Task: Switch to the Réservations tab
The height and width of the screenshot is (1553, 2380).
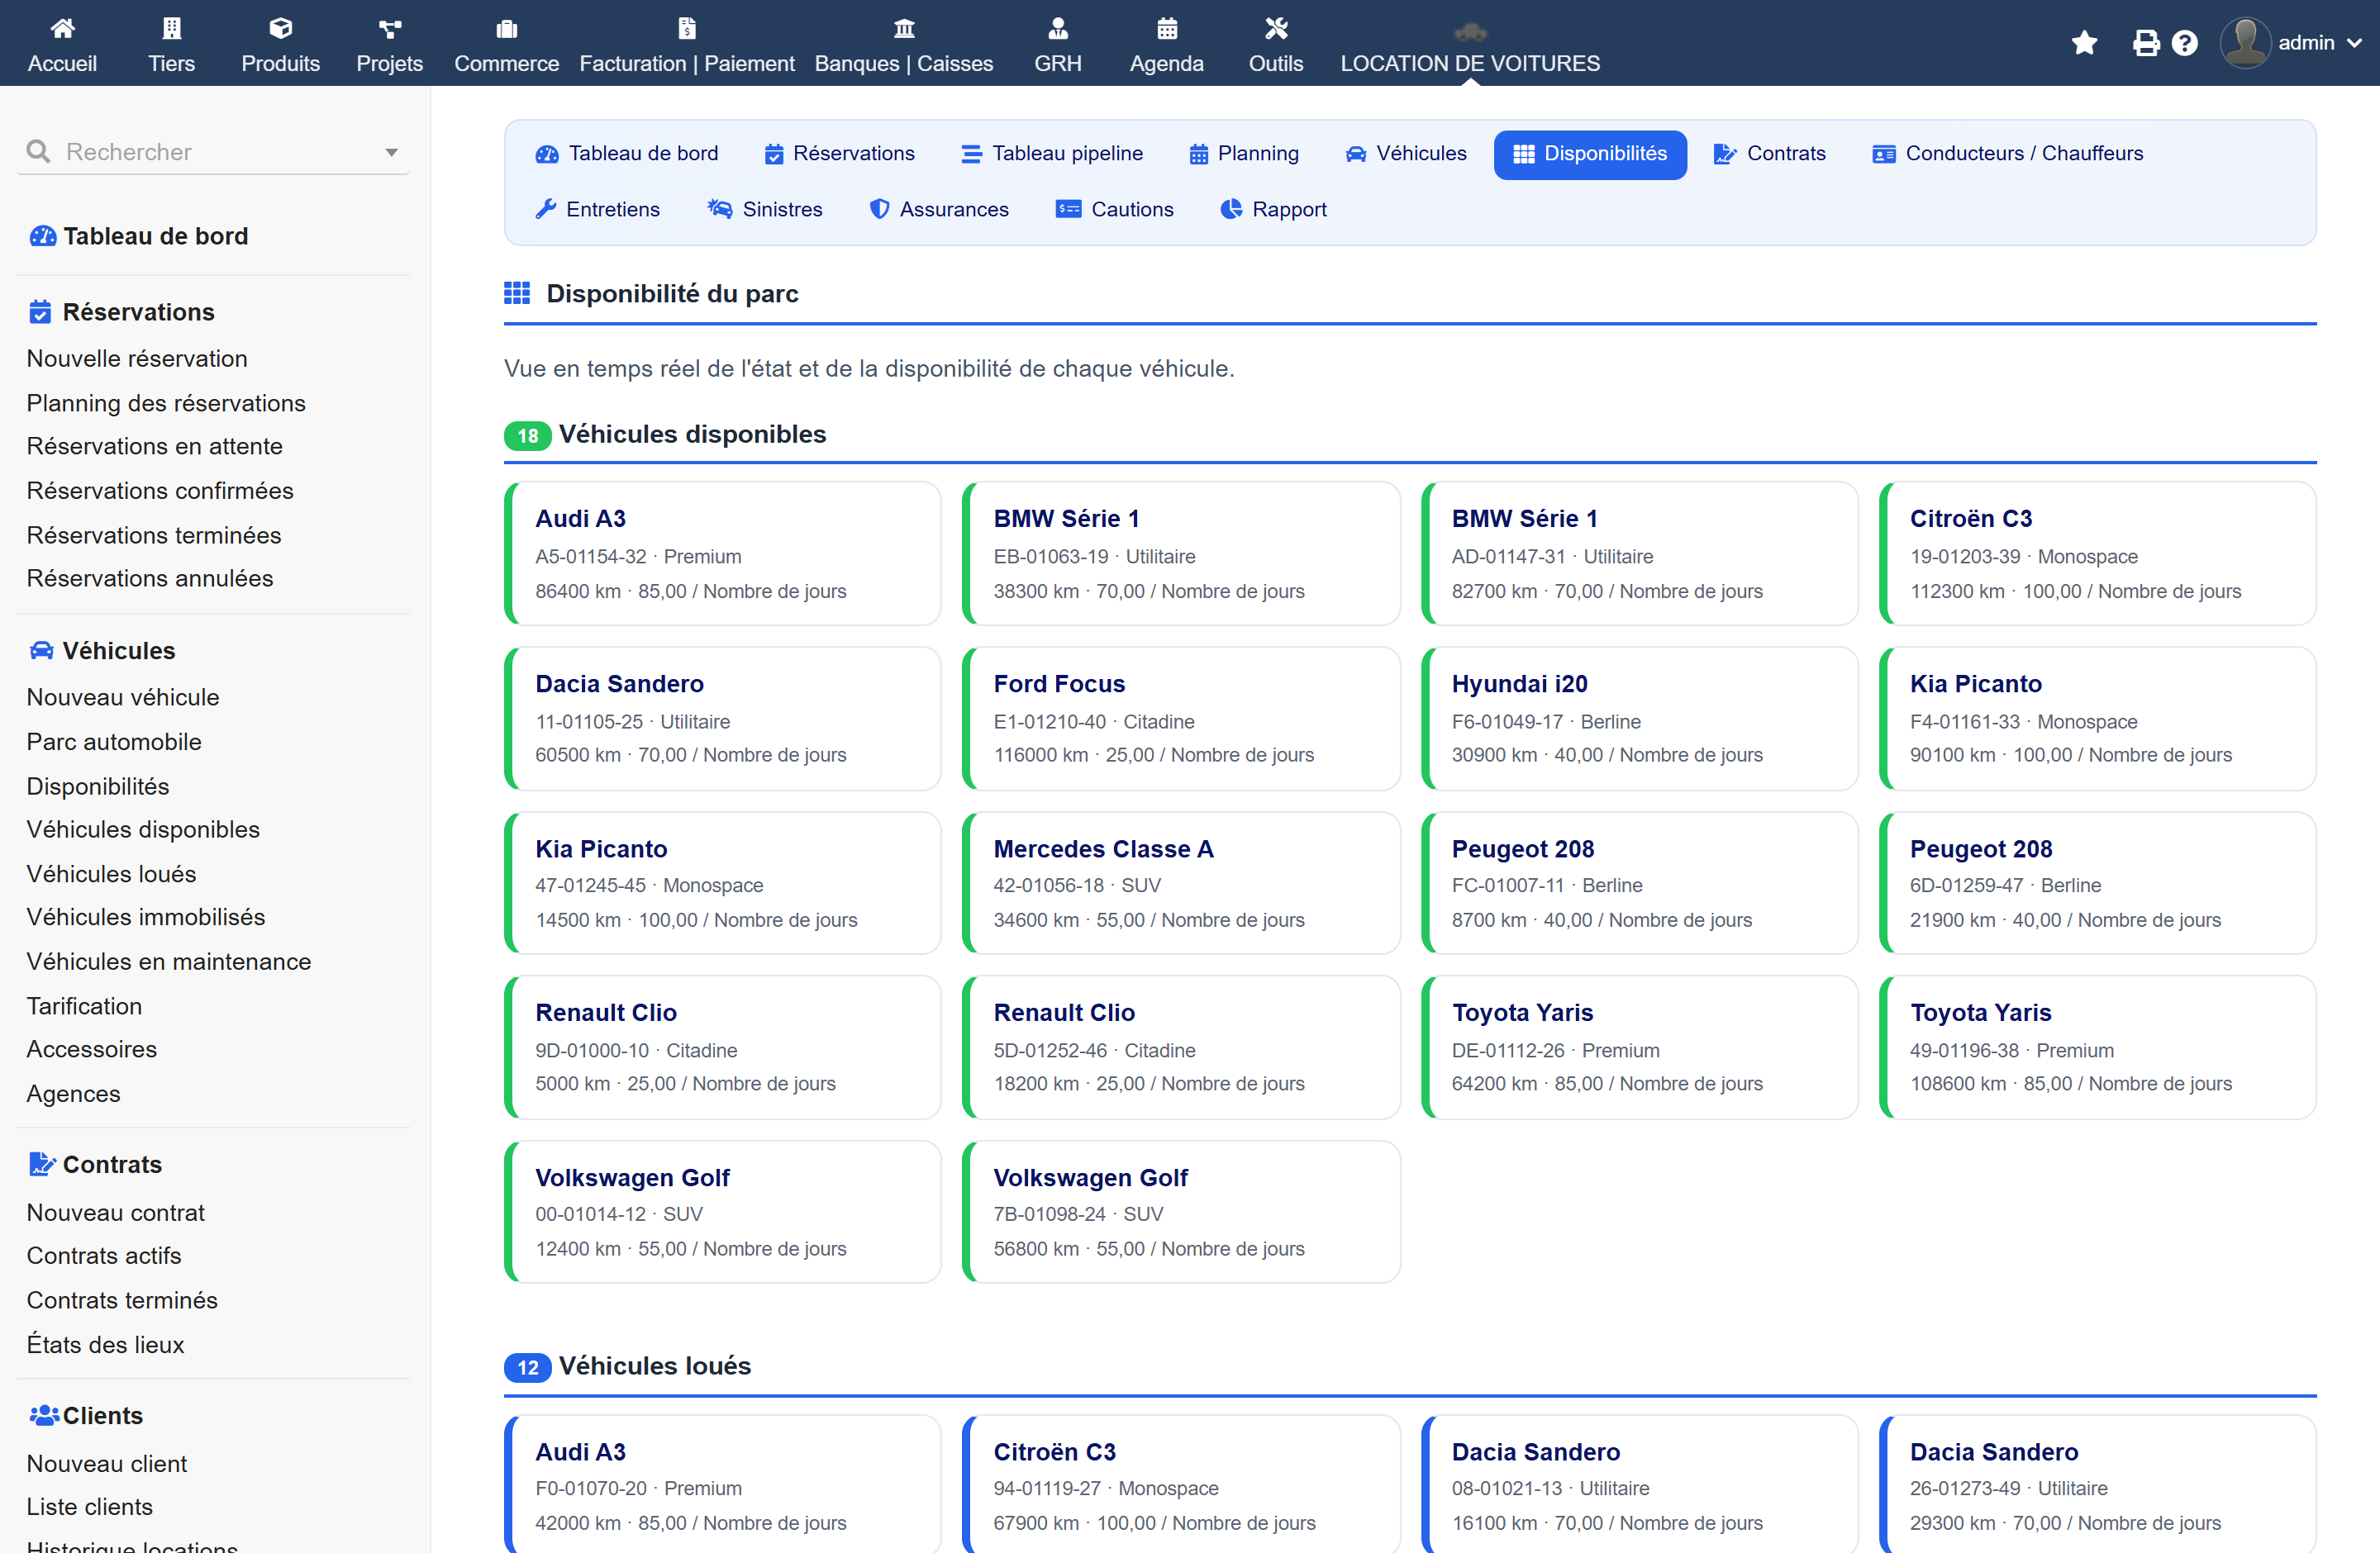Action: tap(840, 154)
